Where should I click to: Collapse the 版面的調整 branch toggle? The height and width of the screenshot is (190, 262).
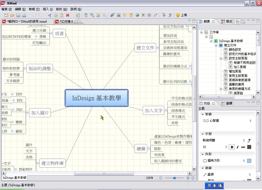coord(25,68)
